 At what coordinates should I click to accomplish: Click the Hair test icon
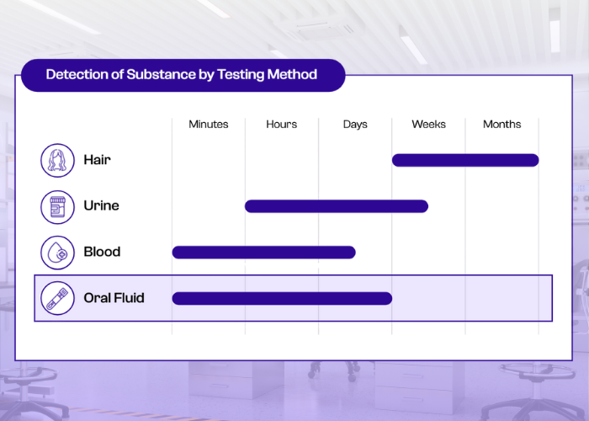click(x=57, y=160)
